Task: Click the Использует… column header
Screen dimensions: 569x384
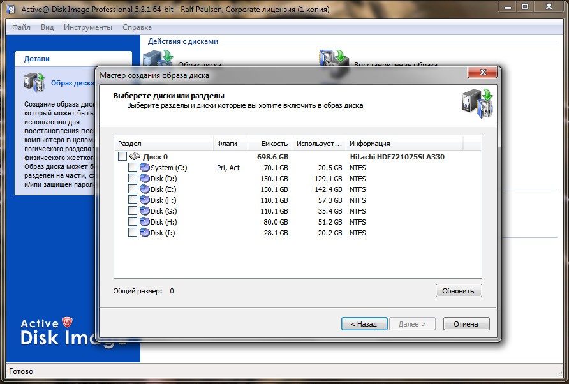Action: 320,144
